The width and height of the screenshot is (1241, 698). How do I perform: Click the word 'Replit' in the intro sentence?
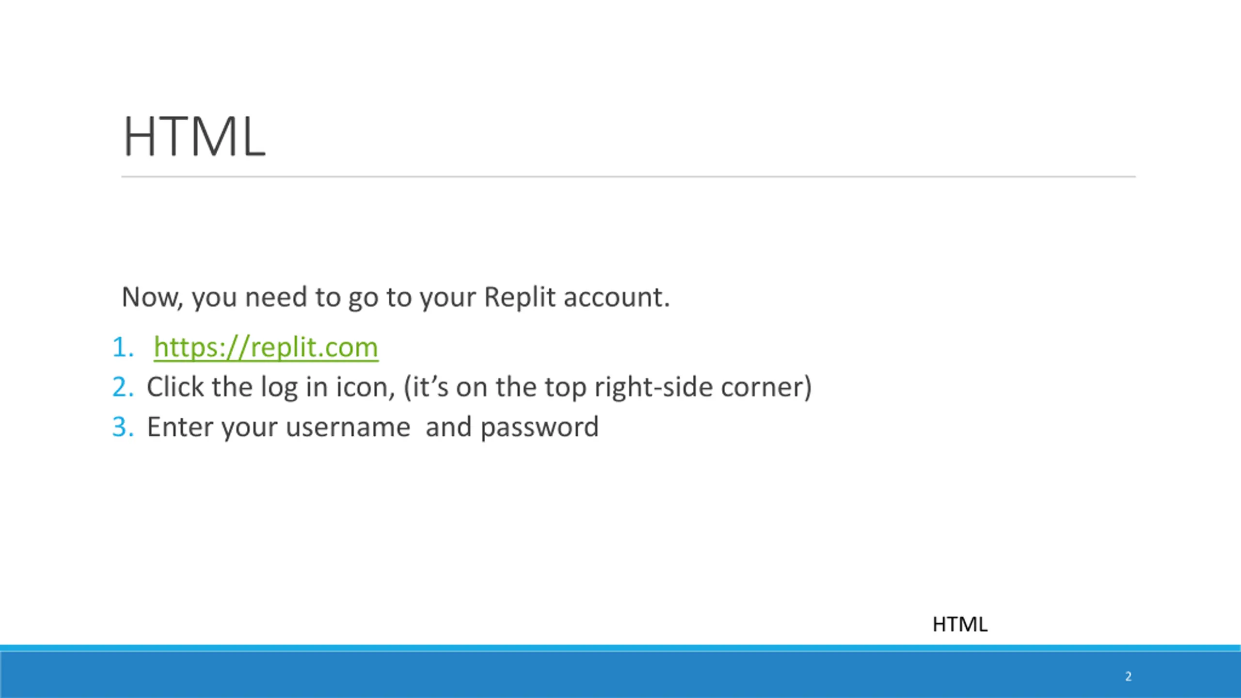pos(519,297)
